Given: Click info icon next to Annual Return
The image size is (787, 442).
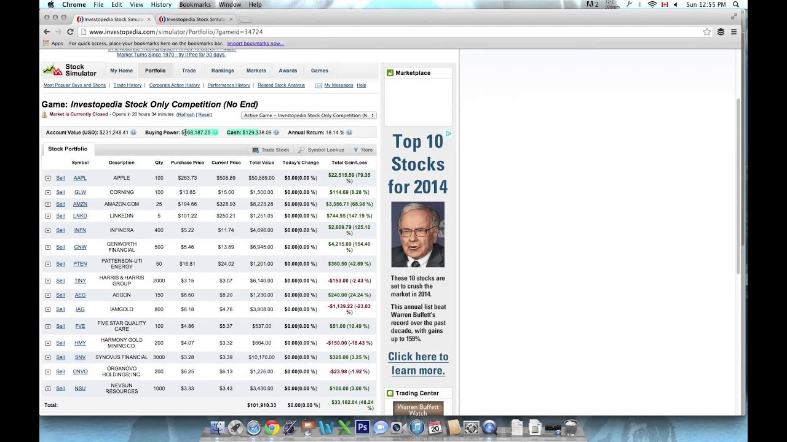Looking at the screenshot, I should 349,133.
